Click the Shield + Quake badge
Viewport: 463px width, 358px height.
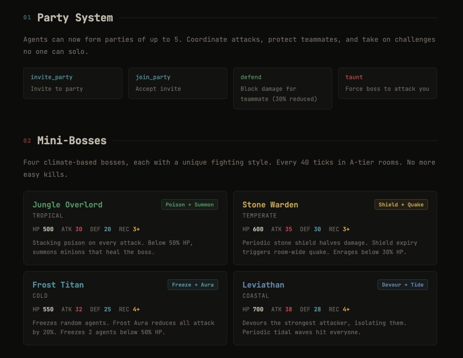(401, 205)
